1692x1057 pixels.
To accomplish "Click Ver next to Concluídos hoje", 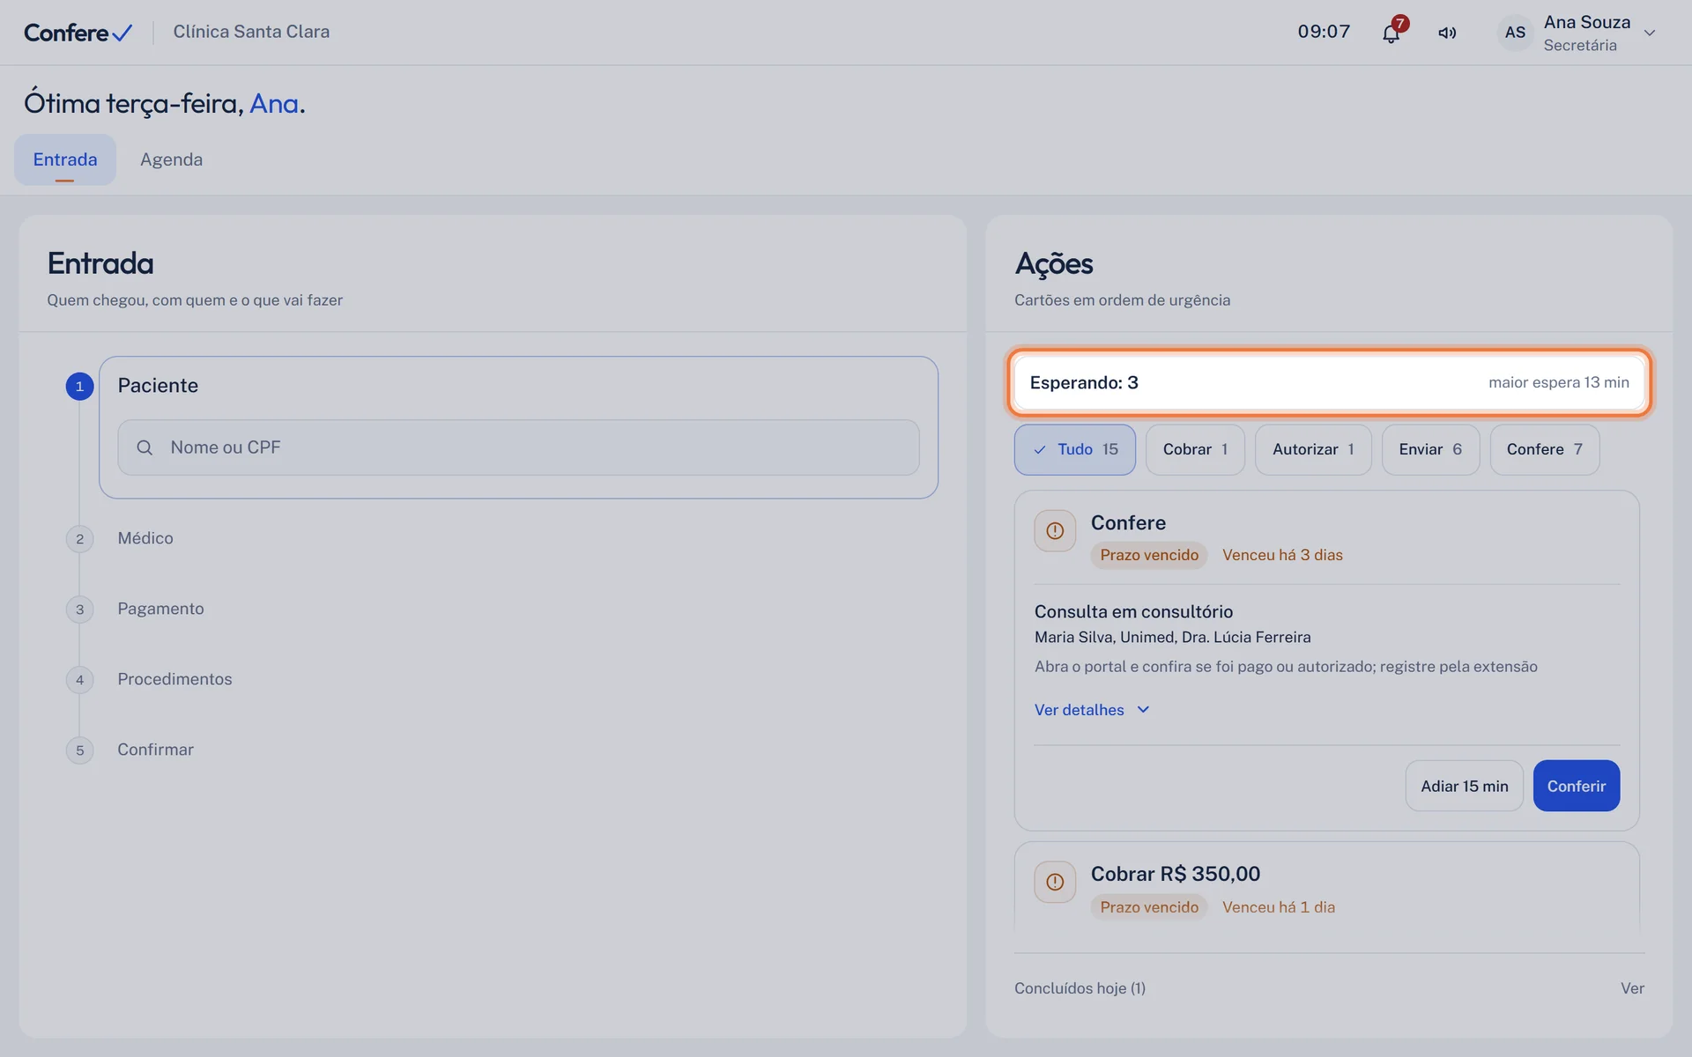I will coord(1632,988).
